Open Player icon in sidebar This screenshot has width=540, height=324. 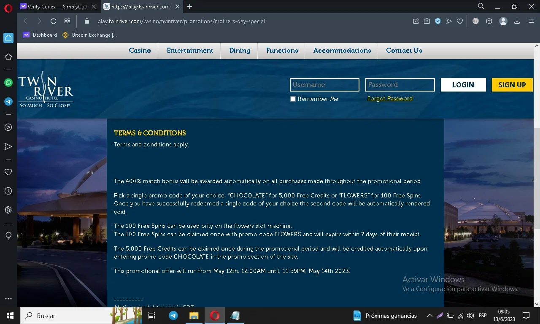8,127
